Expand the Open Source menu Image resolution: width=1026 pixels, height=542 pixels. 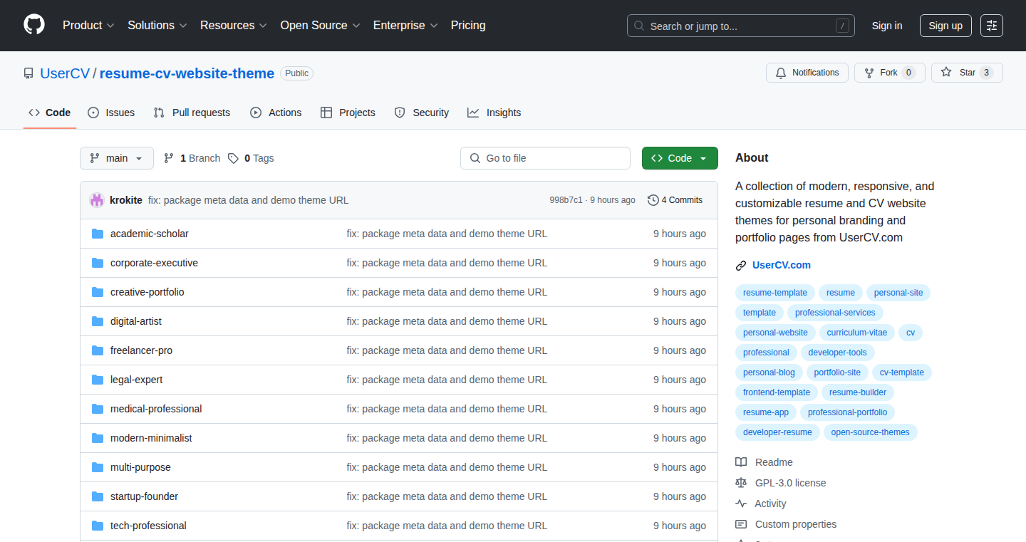[x=321, y=26]
